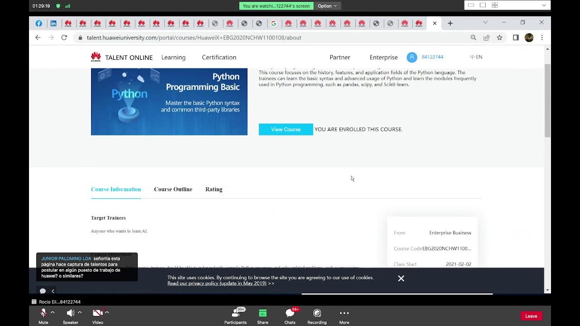Open the Partner menu item
Image resolution: width=580 pixels, height=326 pixels.
pyautogui.click(x=340, y=57)
